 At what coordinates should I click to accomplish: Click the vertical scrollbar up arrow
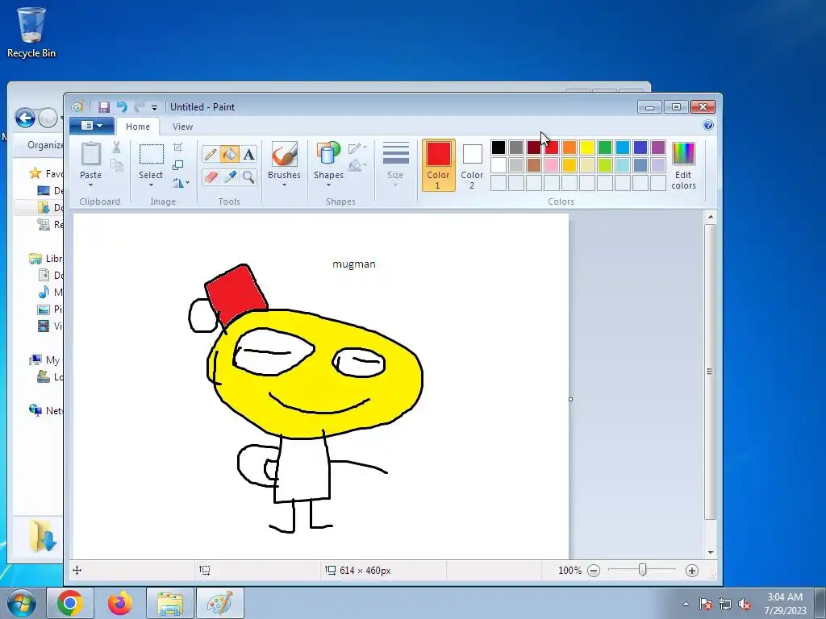(710, 217)
